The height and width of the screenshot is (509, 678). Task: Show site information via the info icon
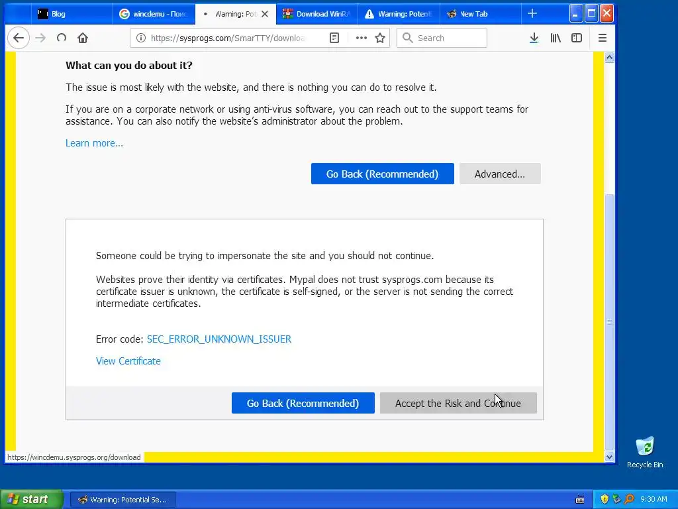[140, 38]
